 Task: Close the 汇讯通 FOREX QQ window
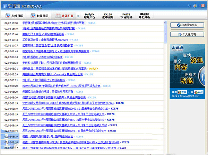click(203, 6)
